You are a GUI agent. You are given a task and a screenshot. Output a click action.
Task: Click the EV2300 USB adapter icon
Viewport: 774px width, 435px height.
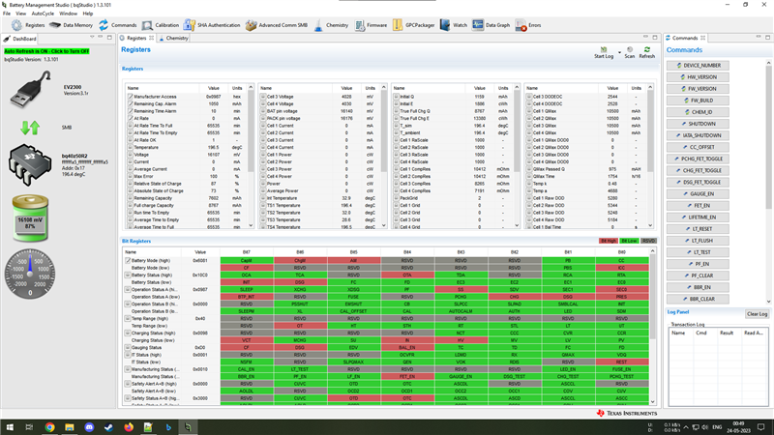click(x=31, y=89)
